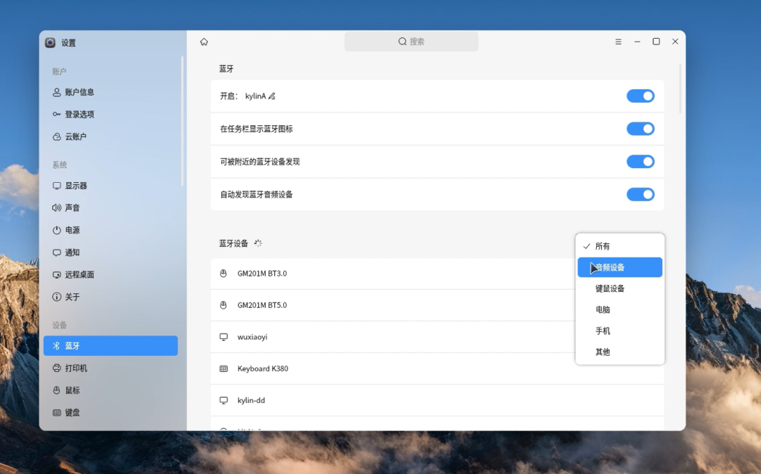Turn off 可被附近的蓝牙设备发现 switch
Screen dimensions: 761x474
click(640, 162)
